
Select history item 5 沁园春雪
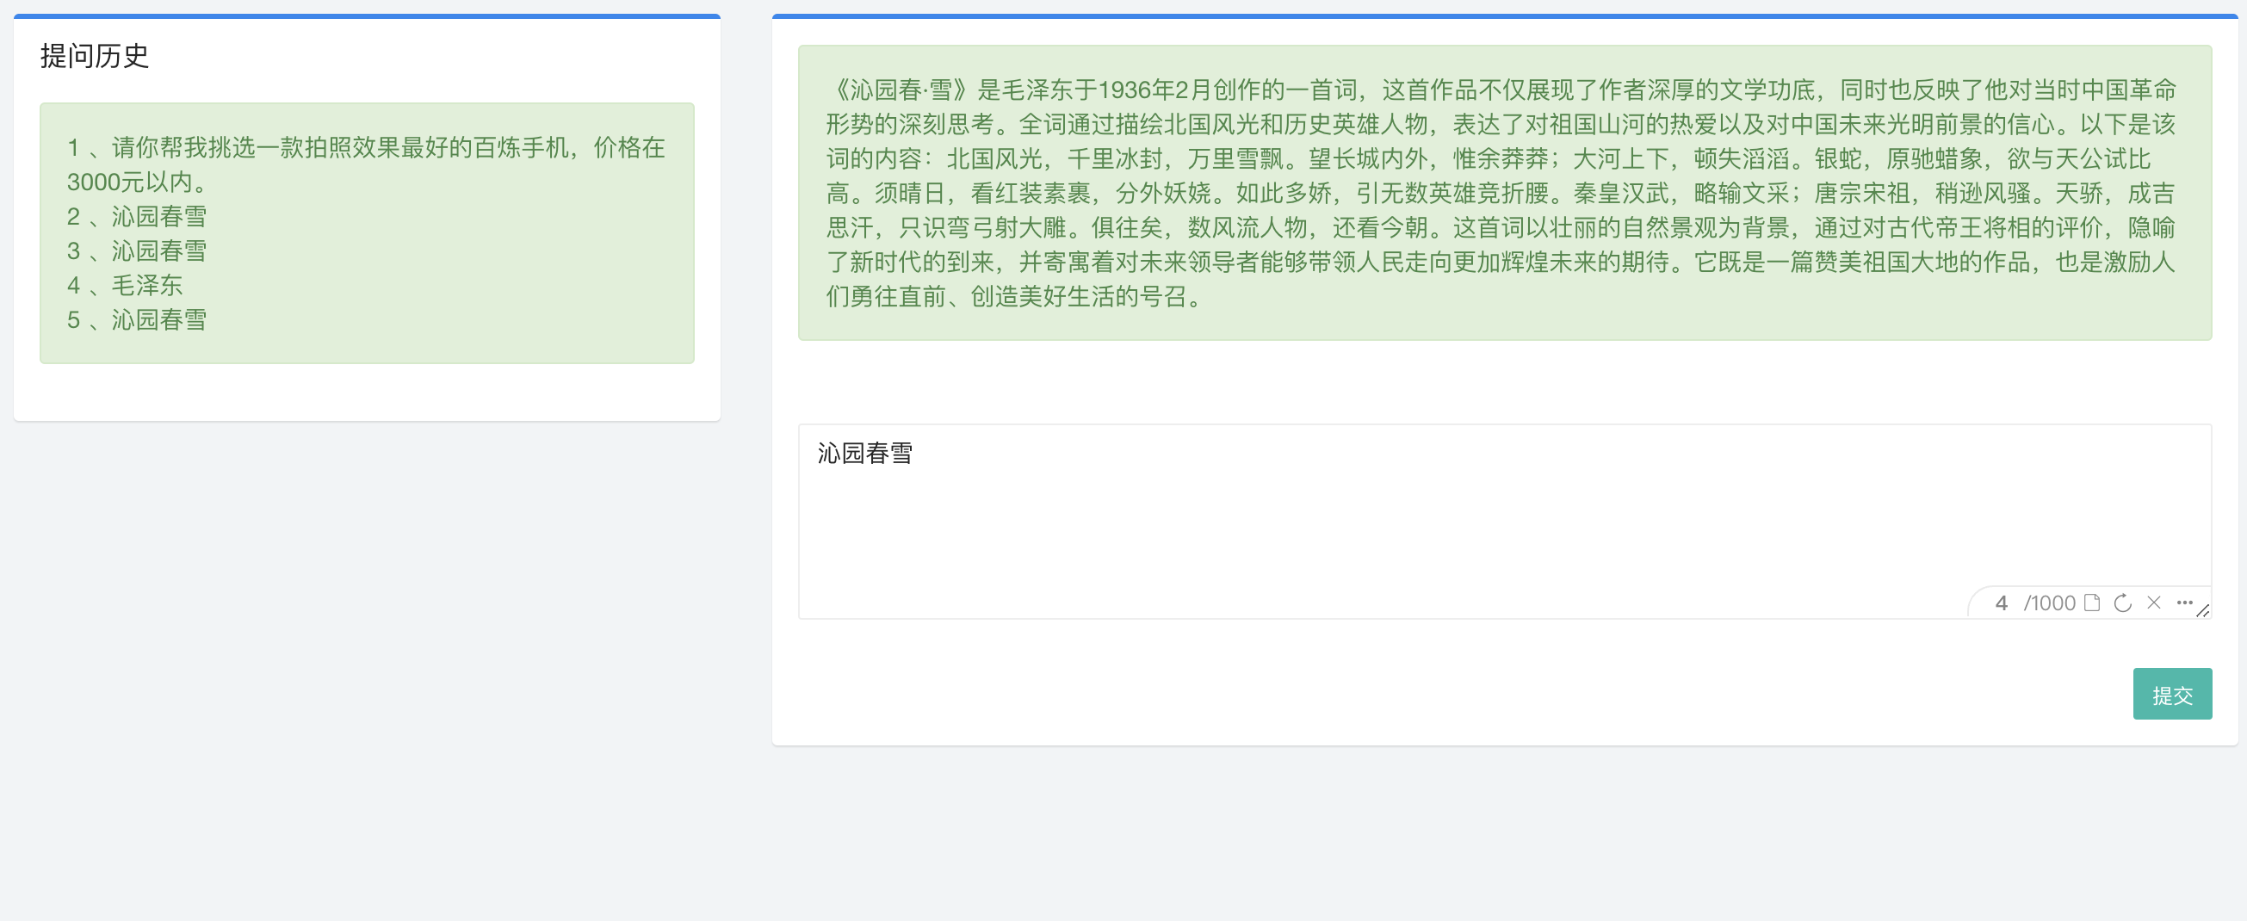tap(137, 320)
